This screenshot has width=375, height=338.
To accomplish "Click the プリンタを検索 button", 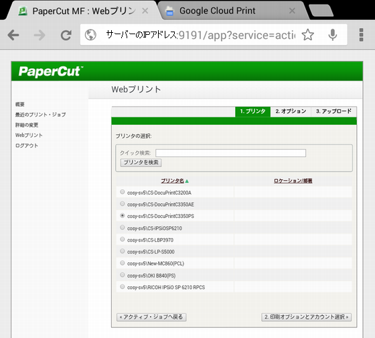I will click(141, 162).
